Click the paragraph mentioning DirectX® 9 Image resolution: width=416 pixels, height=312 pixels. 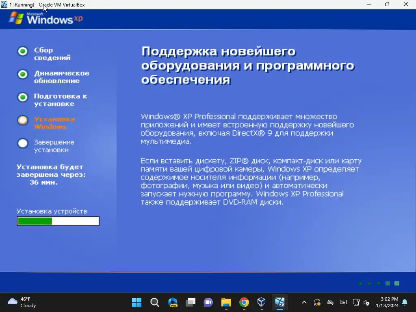[247, 129]
